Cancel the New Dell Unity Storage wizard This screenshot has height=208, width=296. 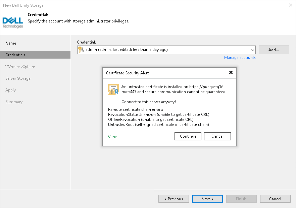click(275, 199)
